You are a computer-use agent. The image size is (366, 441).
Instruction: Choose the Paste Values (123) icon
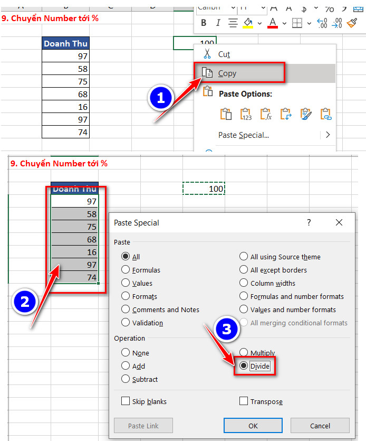point(246,114)
